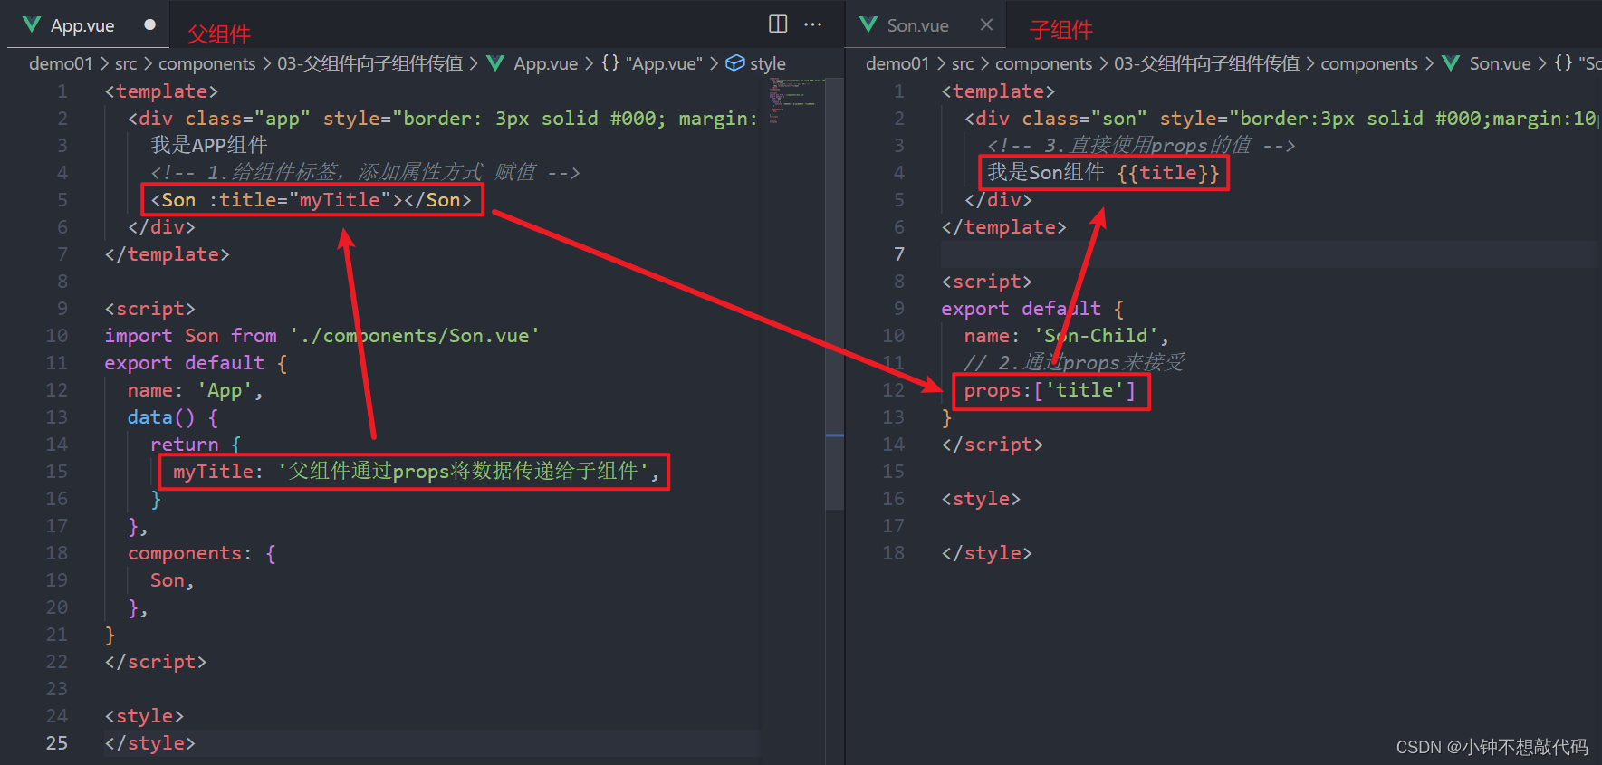Screen dimensions: 1602x765
Task: Click the Vue icon in left breadcrumb
Action: (495, 62)
